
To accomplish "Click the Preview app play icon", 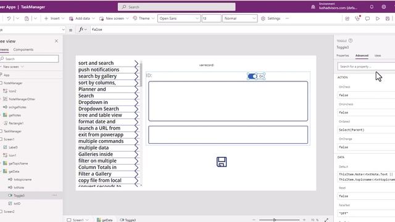I will 378,18.
